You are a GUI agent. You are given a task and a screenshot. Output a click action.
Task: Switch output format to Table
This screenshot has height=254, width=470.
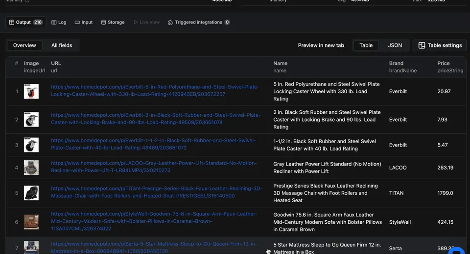click(366, 45)
